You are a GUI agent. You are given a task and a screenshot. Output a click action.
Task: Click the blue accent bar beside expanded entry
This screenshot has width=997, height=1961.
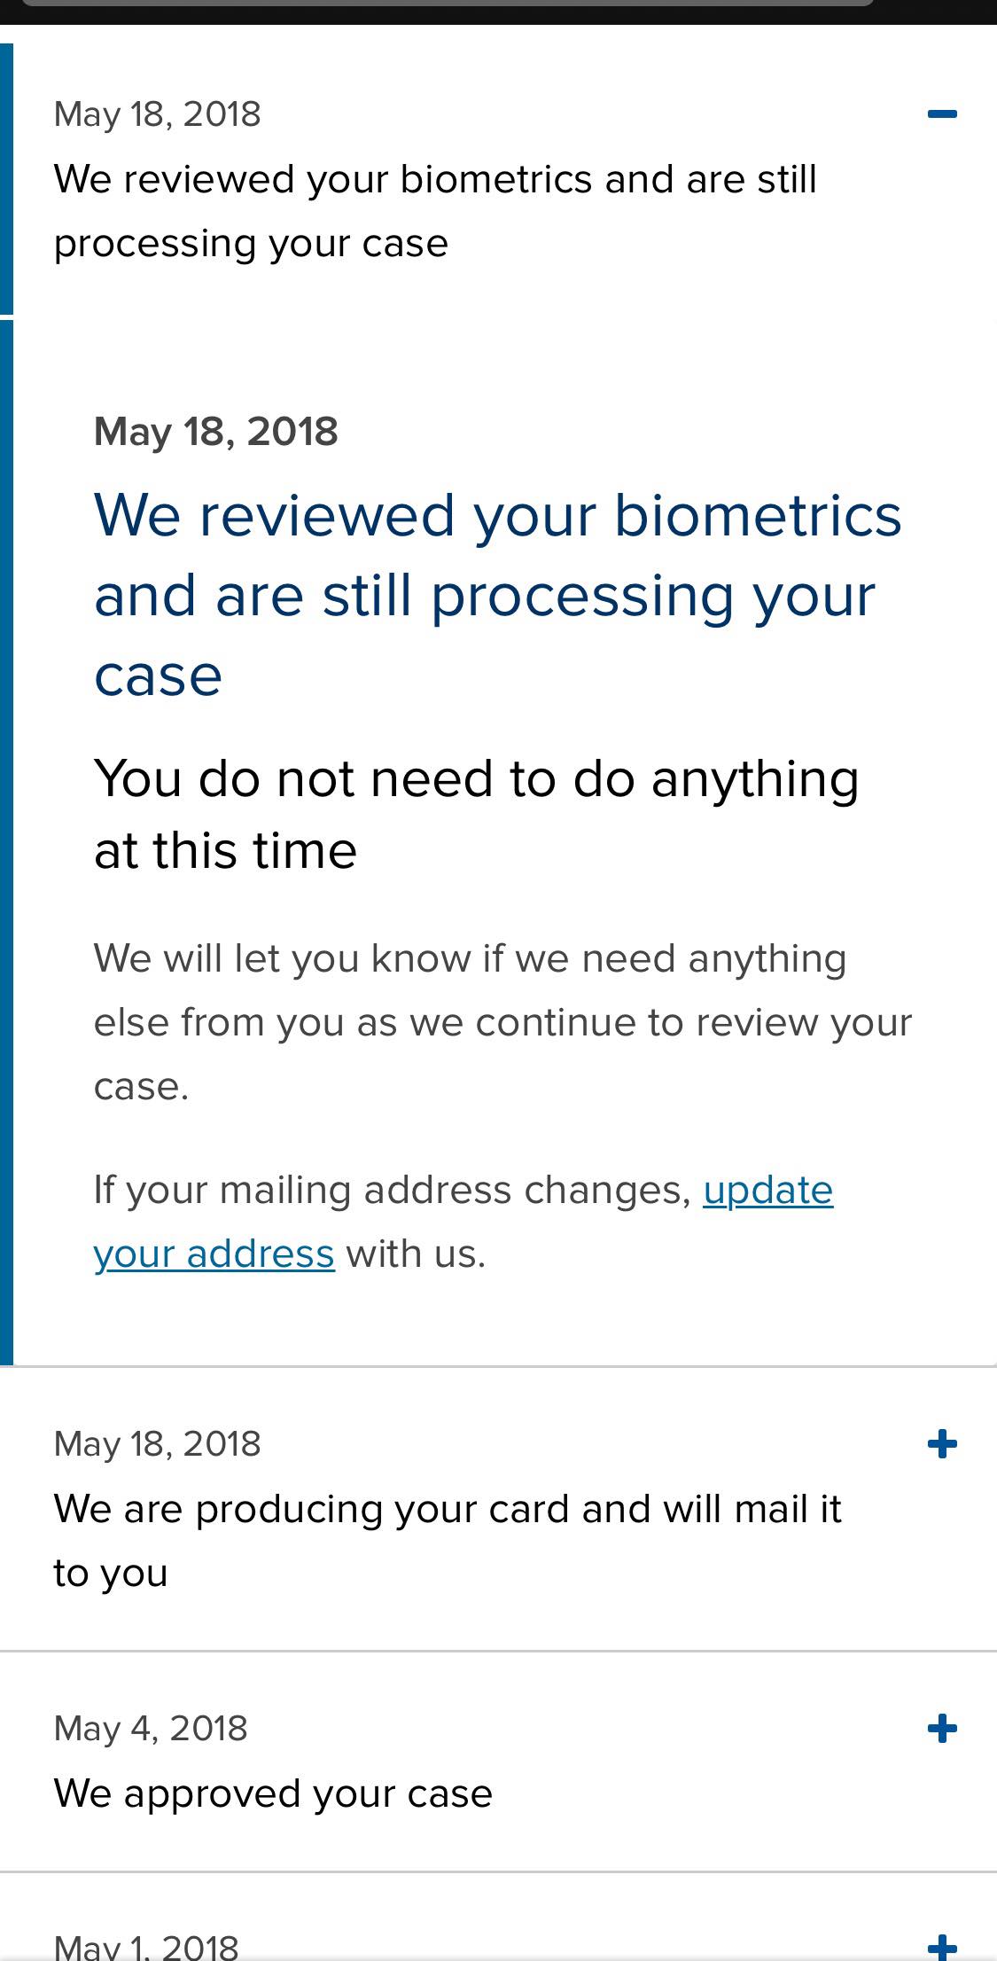pos(6,842)
